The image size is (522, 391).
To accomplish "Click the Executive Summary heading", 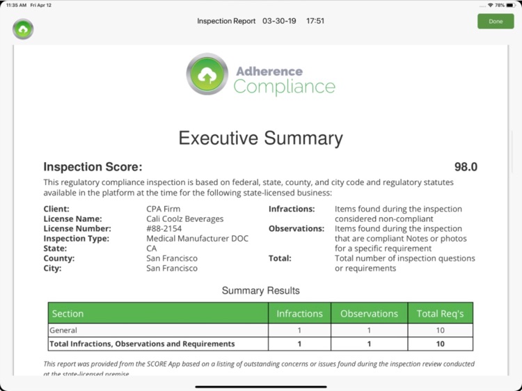I will (x=261, y=138).
